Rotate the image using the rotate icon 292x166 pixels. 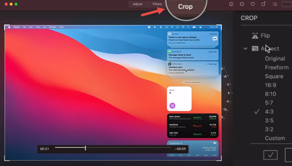(263, 4)
